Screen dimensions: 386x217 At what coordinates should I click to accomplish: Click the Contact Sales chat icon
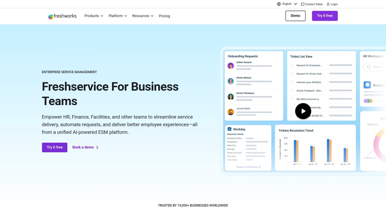pyautogui.click(x=303, y=4)
